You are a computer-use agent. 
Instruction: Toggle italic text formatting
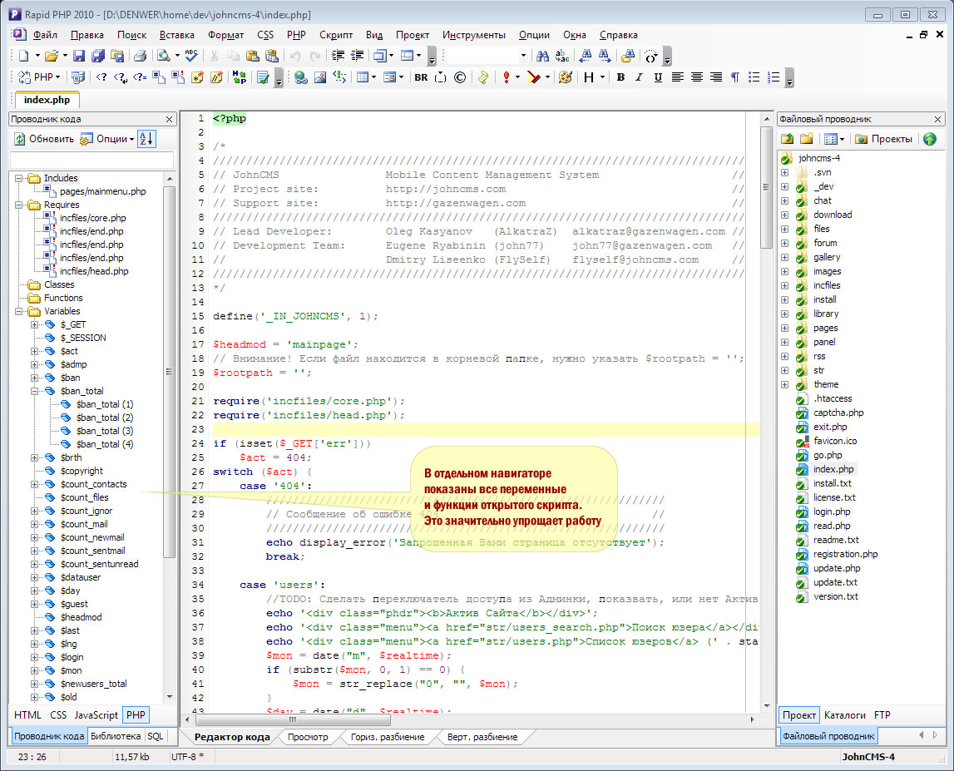coord(639,77)
